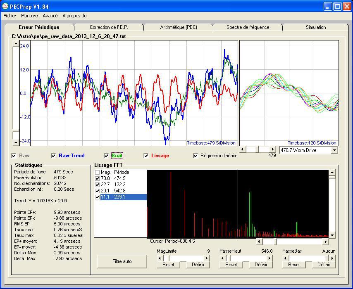Click the PECPrep application icon in title bar

[x=5, y=6]
